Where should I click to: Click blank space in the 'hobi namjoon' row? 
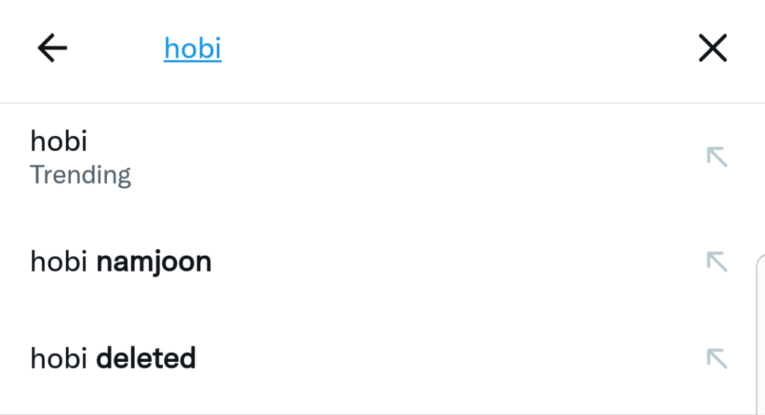(x=449, y=262)
